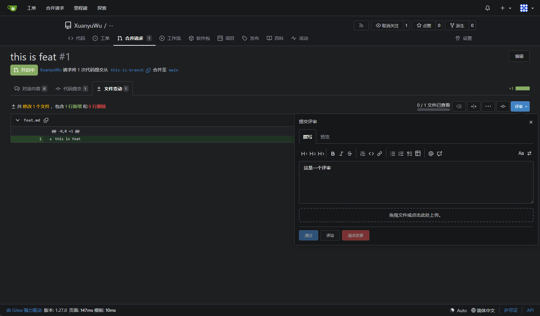Apply bold formatting in review editor
The height and width of the screenshot is (316, 540).
(333, 154)
